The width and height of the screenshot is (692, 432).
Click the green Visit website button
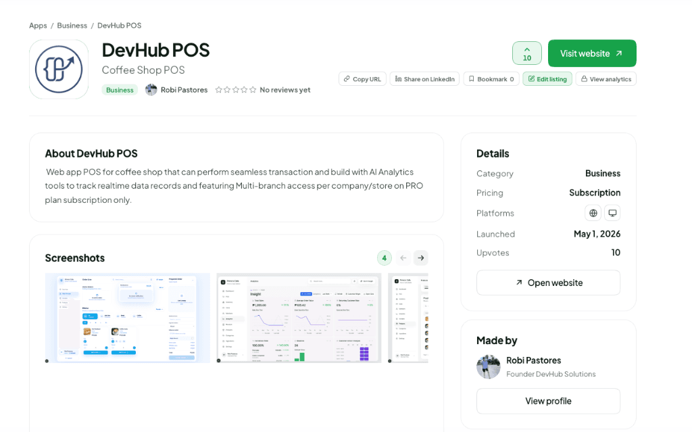pos(592,53)
